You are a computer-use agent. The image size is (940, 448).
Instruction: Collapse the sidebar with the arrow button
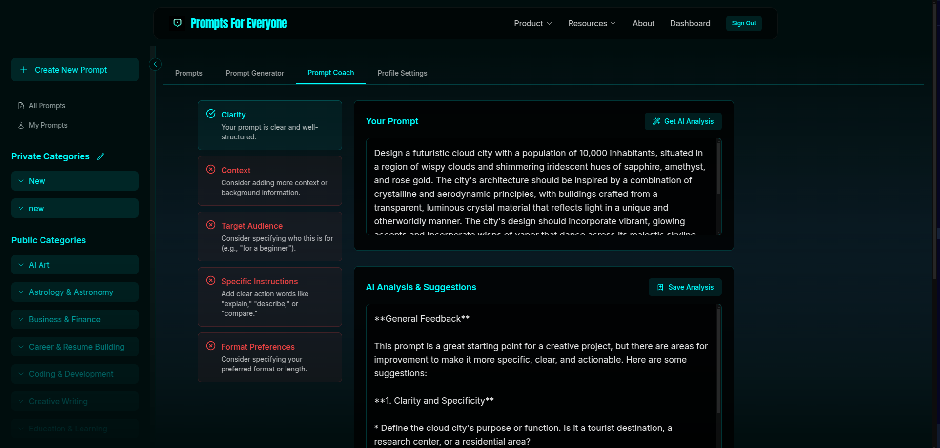pos(155,64)
